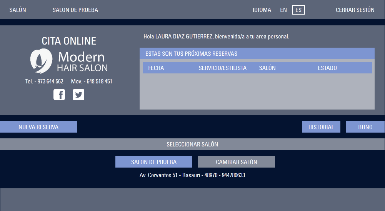Open the SALÓN item in top bar
The image size is (385, 211).
click(18, 10)
